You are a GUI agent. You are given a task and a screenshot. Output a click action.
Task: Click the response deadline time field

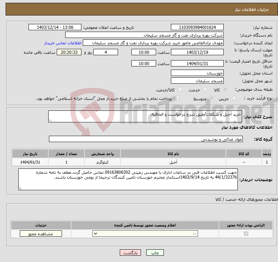[144, 52]
